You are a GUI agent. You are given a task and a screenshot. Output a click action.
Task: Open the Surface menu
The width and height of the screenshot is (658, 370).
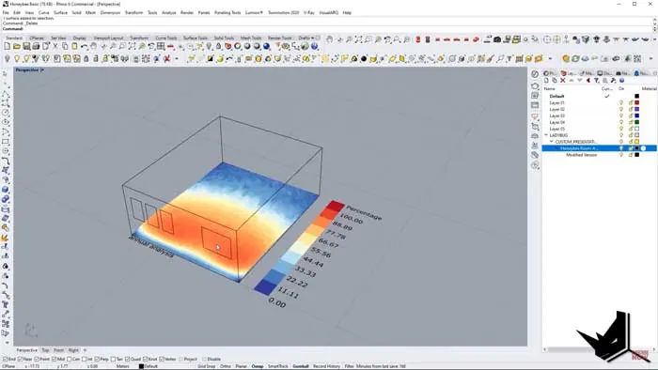[x=61, y=12]
